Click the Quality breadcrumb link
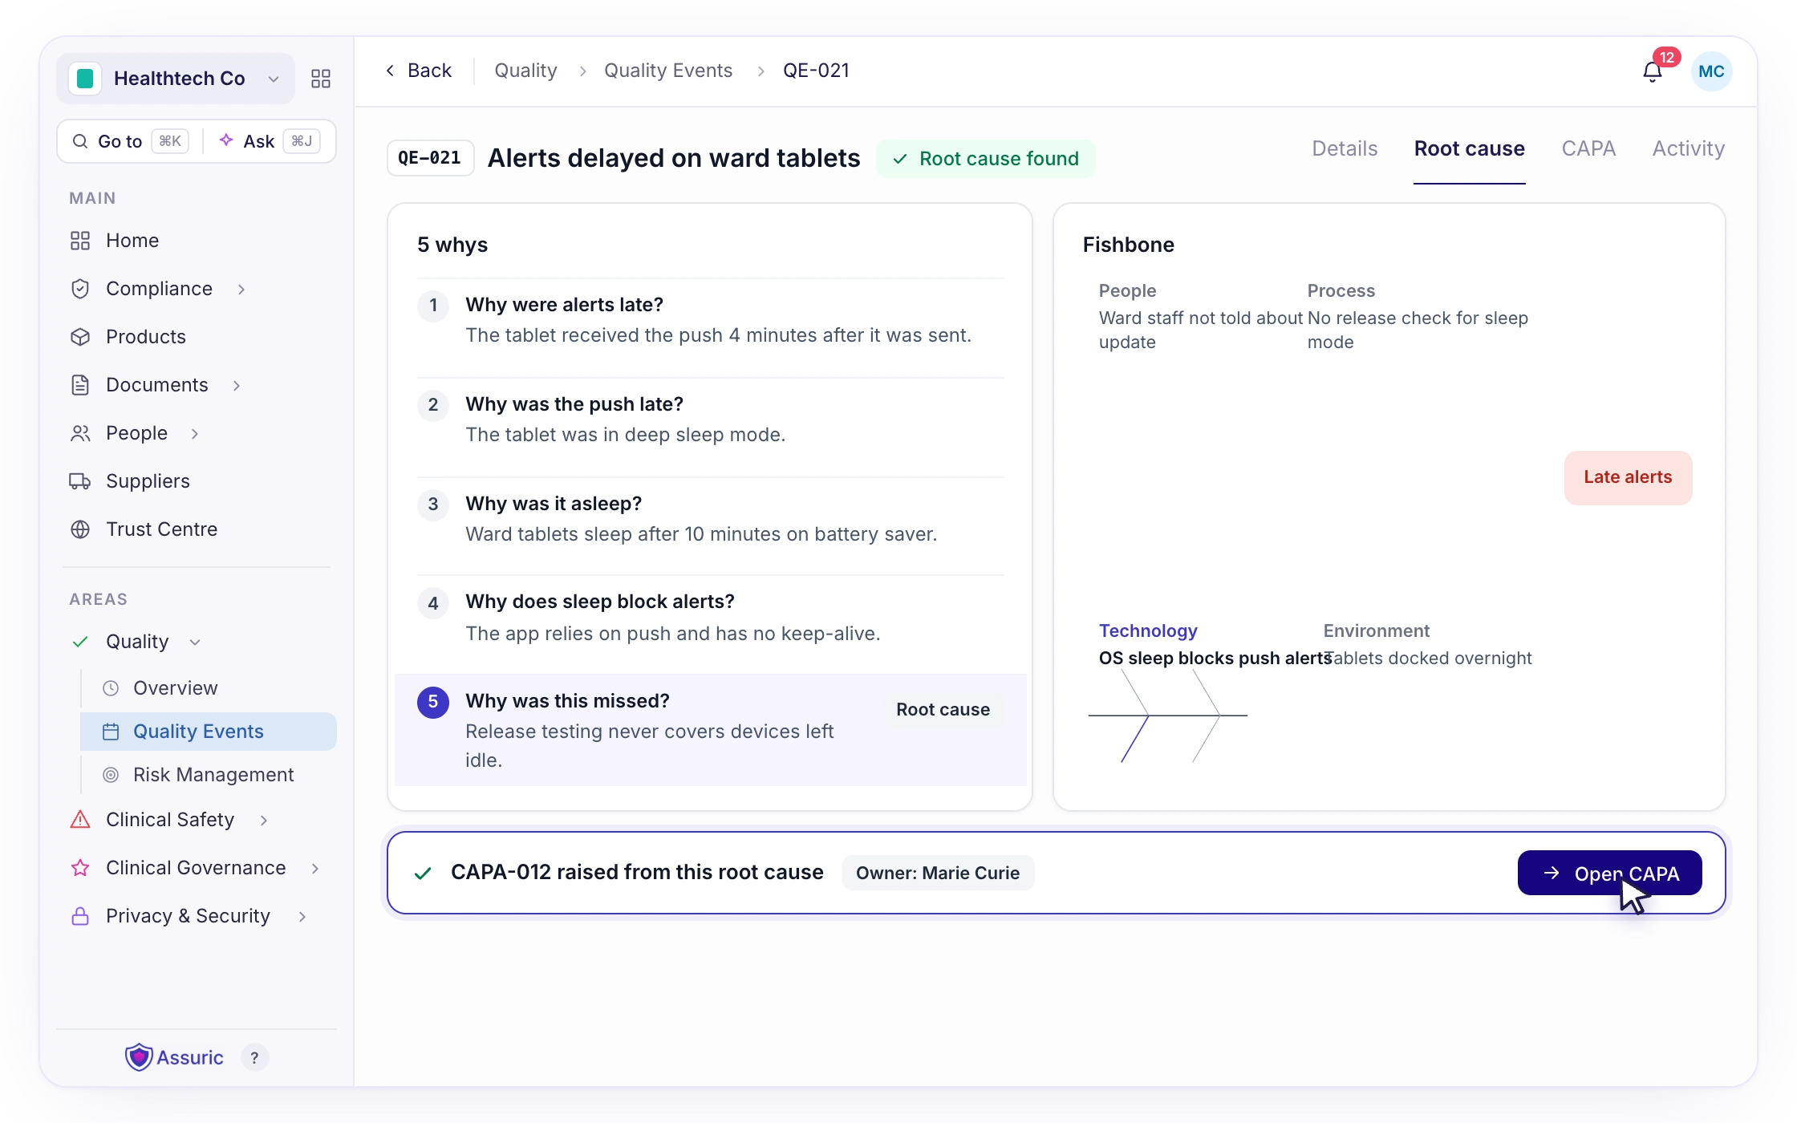 [x=525, y=71]
